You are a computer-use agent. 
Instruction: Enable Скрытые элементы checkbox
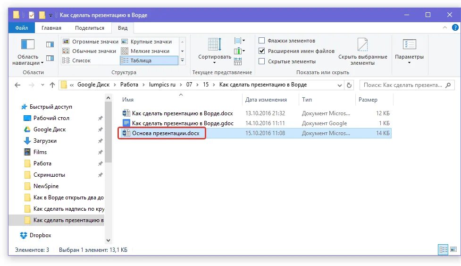coord(262,61)
